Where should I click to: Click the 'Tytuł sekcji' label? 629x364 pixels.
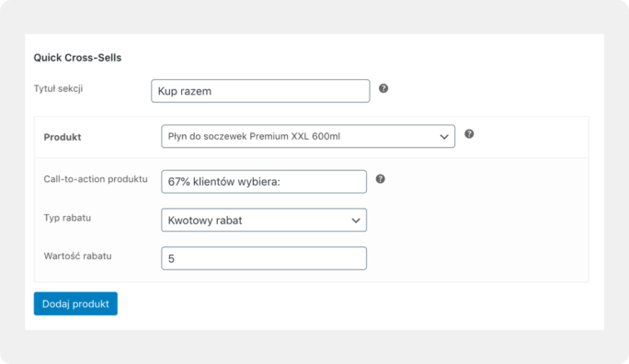(58, 88)
